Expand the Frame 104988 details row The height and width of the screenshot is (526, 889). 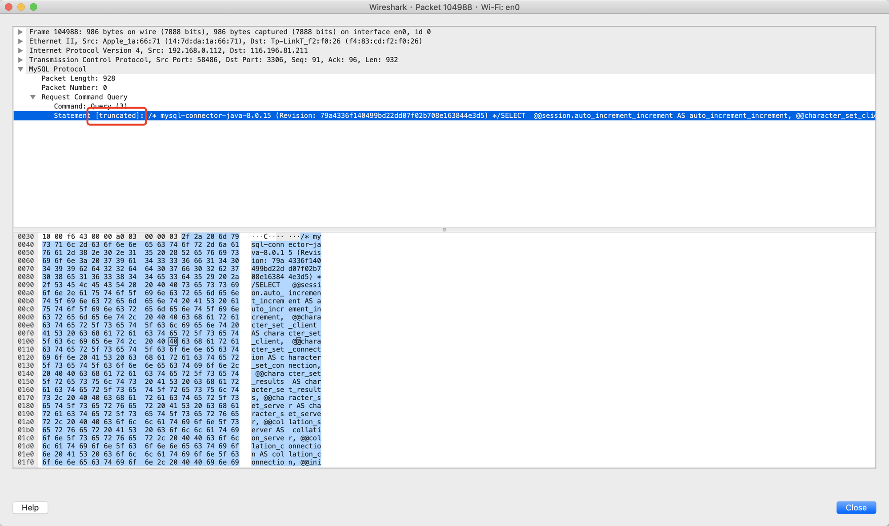point(20,32)
